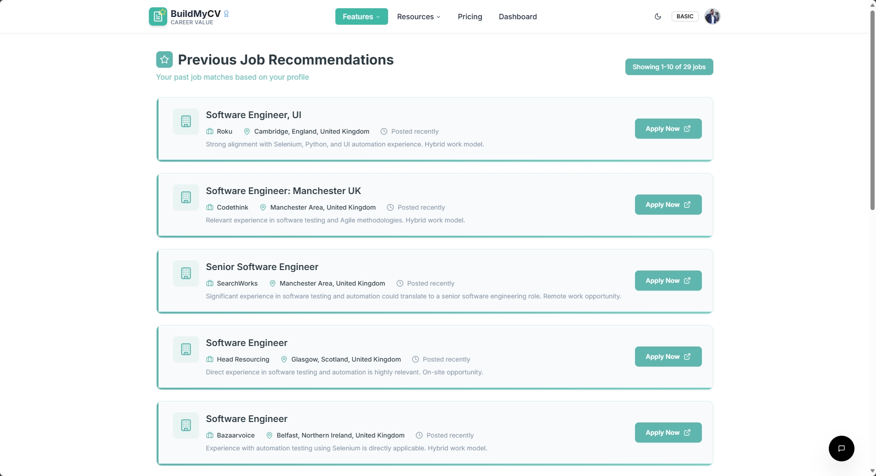
Task: Click the star icon beside the page heading
Action: [164, 59]
